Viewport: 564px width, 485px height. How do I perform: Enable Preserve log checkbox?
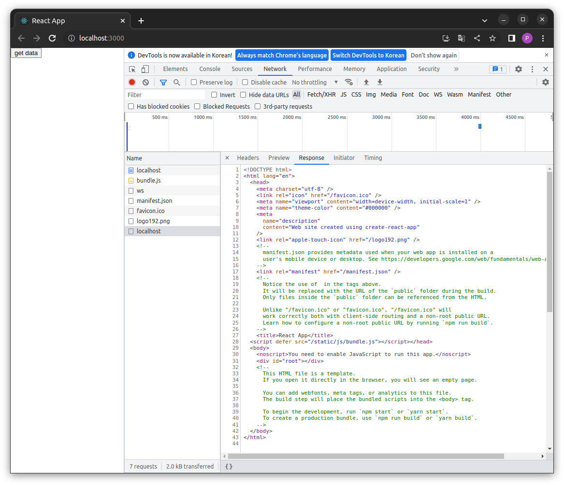pos(194,82)
